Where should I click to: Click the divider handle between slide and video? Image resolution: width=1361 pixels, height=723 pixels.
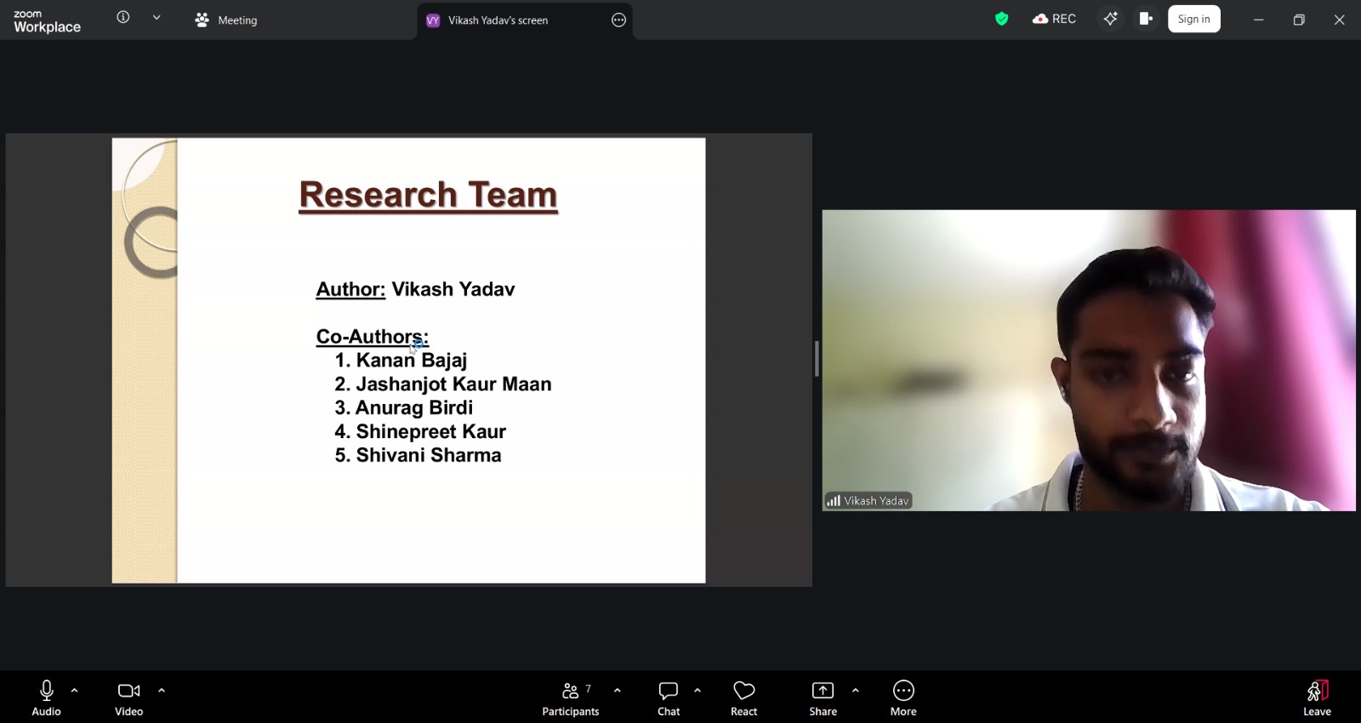pyautogui.click(x=817, y=359)
